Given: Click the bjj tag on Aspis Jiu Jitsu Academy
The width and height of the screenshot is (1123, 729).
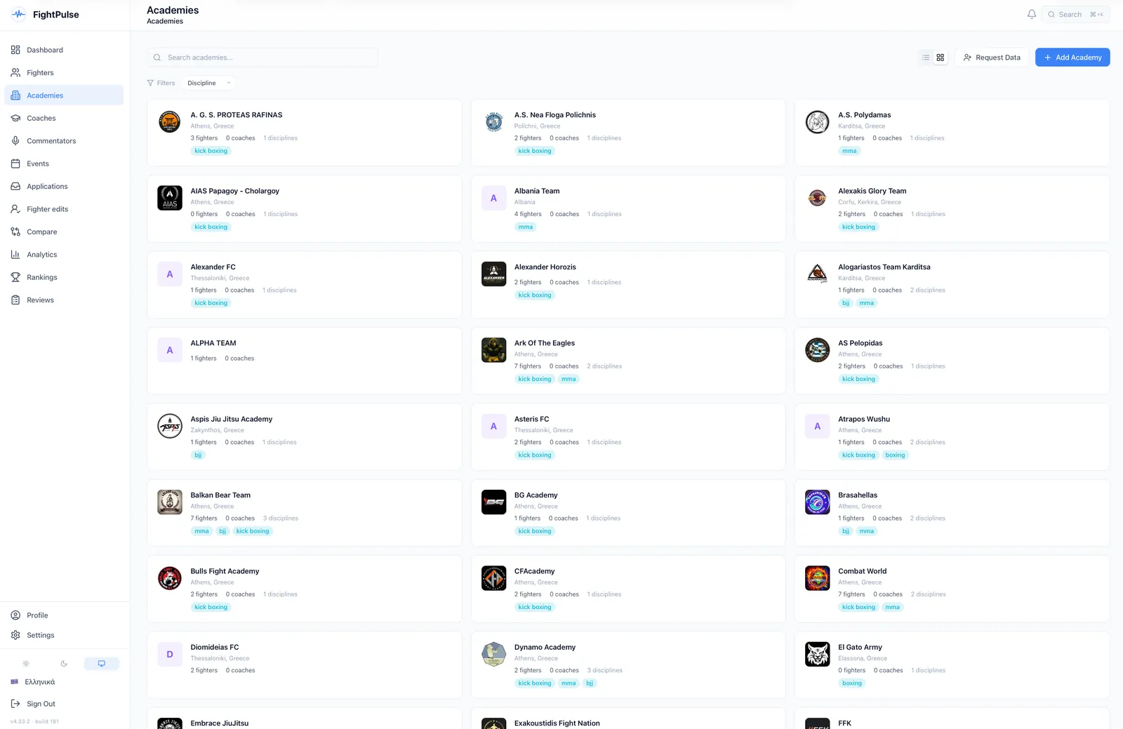Looking at the screenshot, I should (x=198, y=455).
